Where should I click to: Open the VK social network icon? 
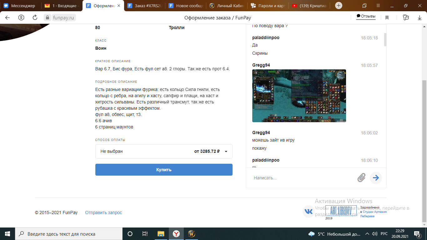pos(309,212)
